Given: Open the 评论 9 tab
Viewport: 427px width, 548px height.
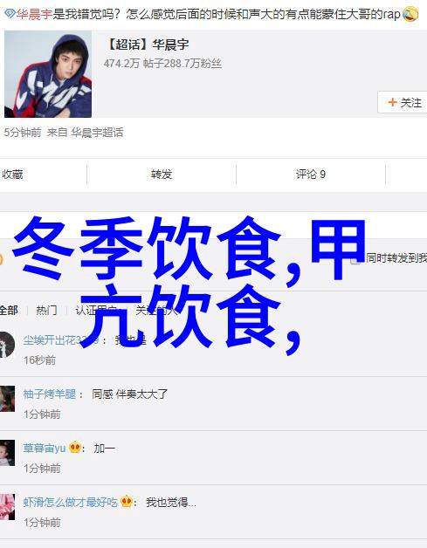Looking at the screenshot, I should 311,174.
